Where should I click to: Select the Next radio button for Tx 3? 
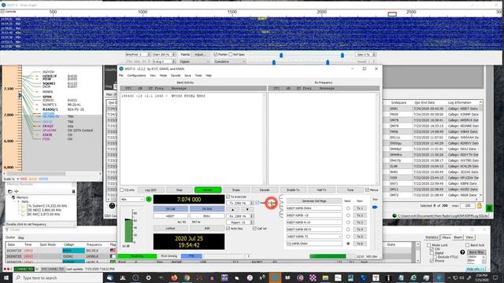[x=348, y=222]
